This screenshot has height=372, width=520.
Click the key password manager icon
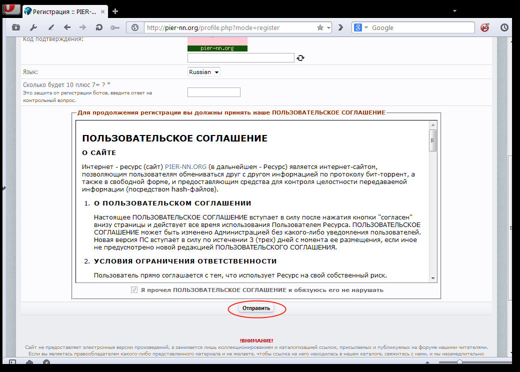[114, 27]
